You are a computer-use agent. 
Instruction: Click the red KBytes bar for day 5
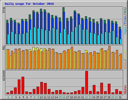(23, 85)
